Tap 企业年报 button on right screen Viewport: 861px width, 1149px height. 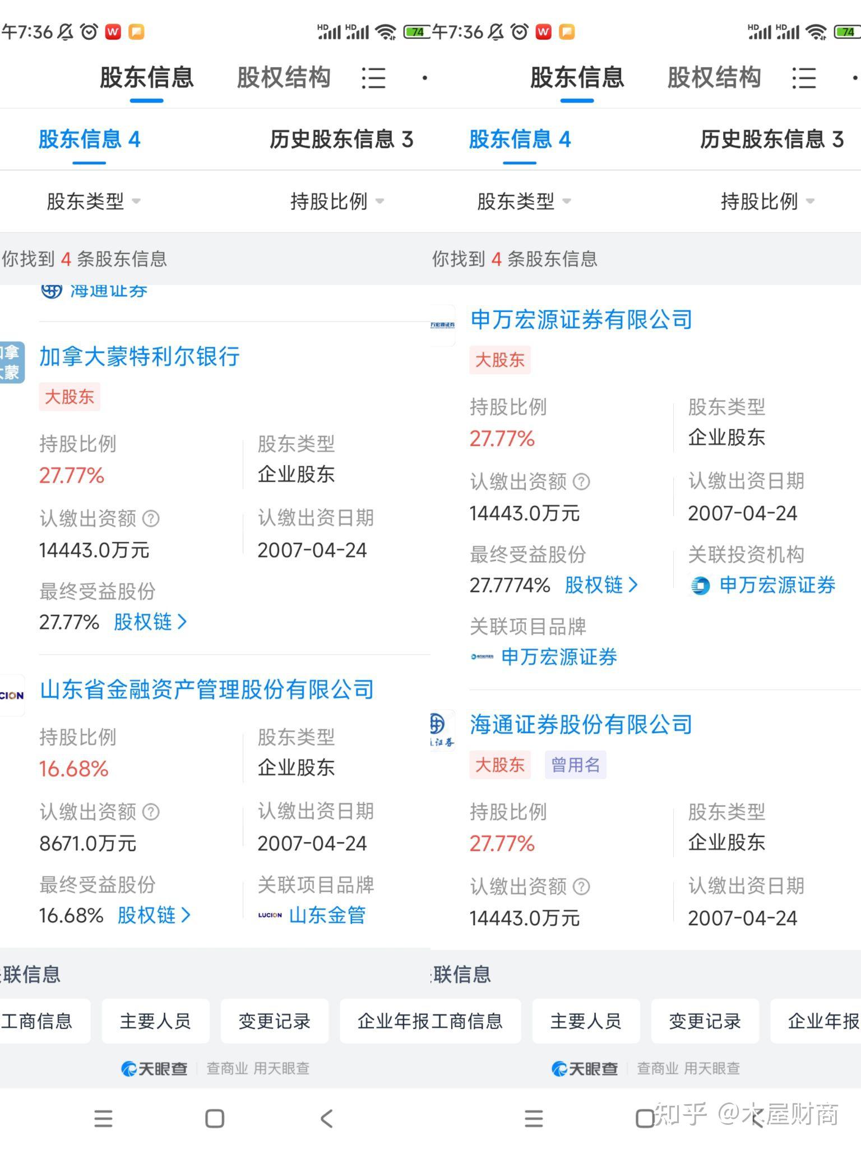point(816,1021)
